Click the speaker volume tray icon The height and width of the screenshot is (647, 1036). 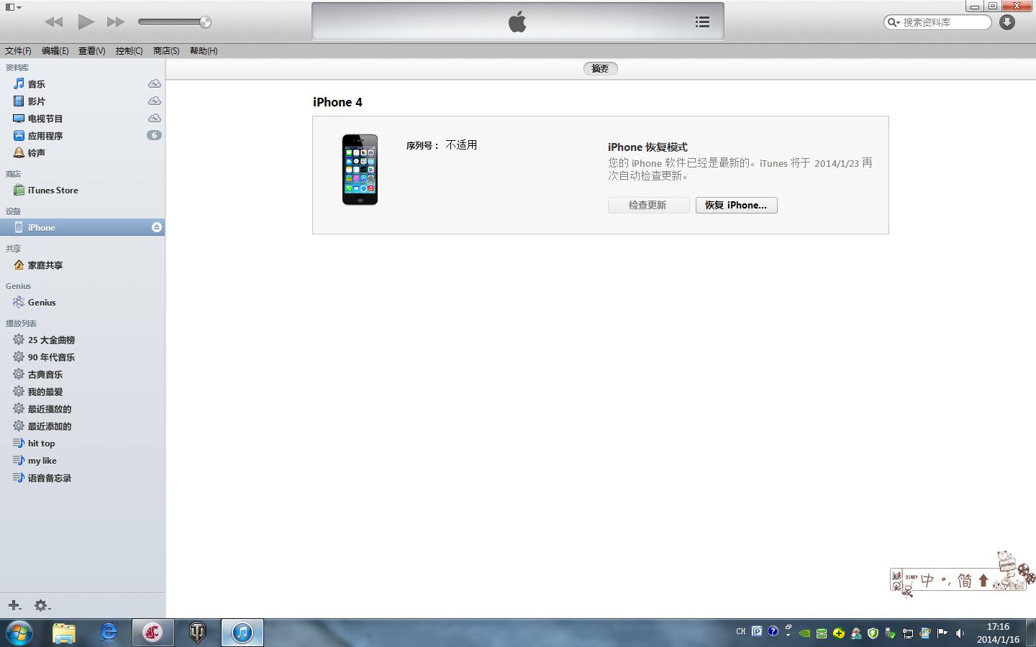point(960,633)
